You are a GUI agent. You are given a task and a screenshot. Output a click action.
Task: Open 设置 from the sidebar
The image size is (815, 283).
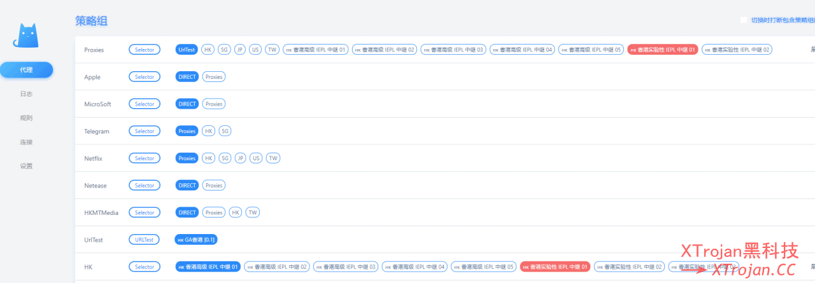pyautogui.click(x=26, y=166)
